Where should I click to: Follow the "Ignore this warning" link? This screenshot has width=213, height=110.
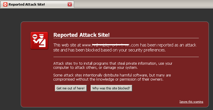(191, 102)
